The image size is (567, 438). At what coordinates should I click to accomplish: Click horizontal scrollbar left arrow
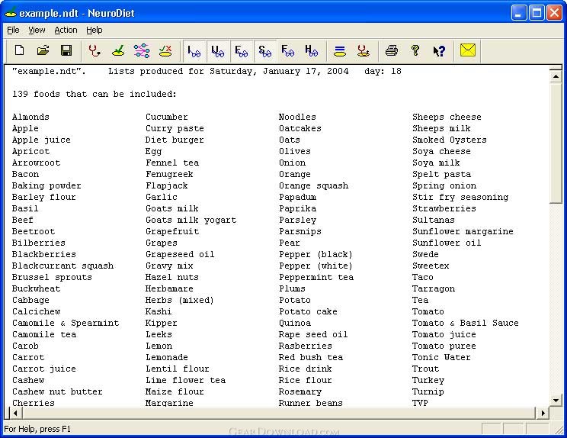(x=15, y=413)
